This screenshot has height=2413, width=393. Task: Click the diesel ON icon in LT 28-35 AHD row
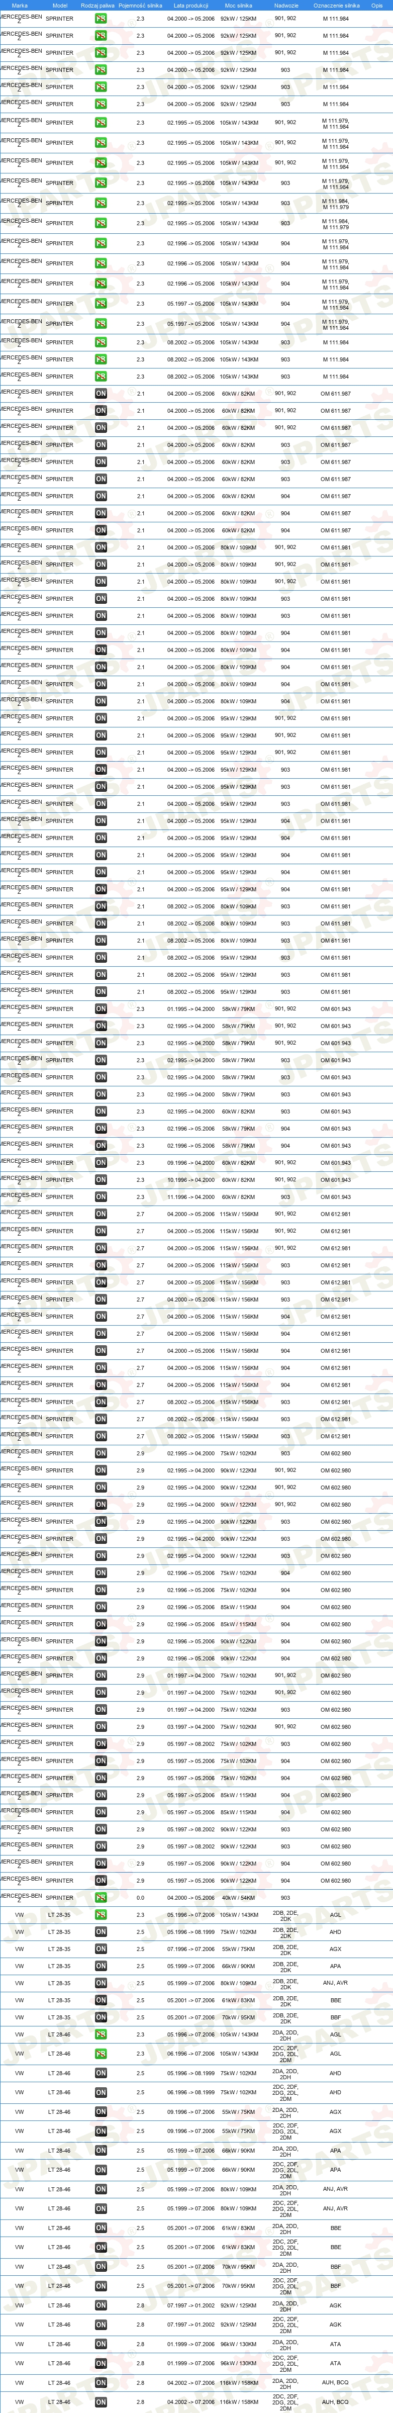pos(101,1931)
